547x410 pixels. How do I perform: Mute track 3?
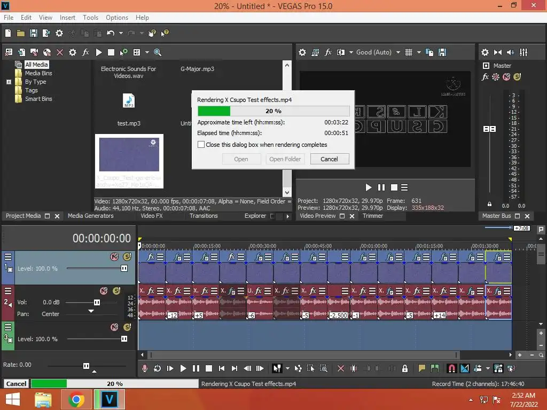click(x=114, y=327)
